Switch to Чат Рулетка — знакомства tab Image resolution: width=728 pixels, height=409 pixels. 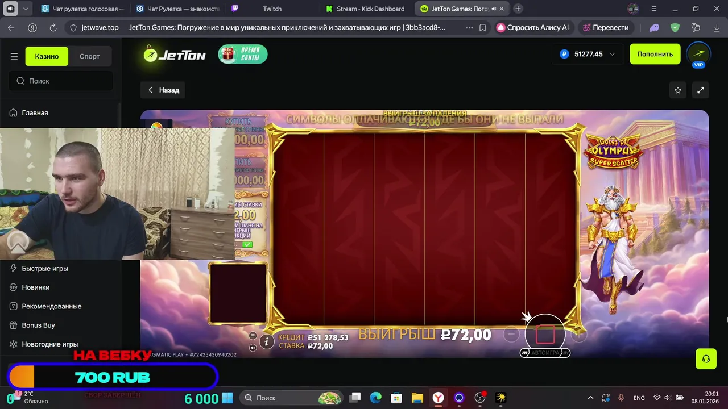[177, 9]
